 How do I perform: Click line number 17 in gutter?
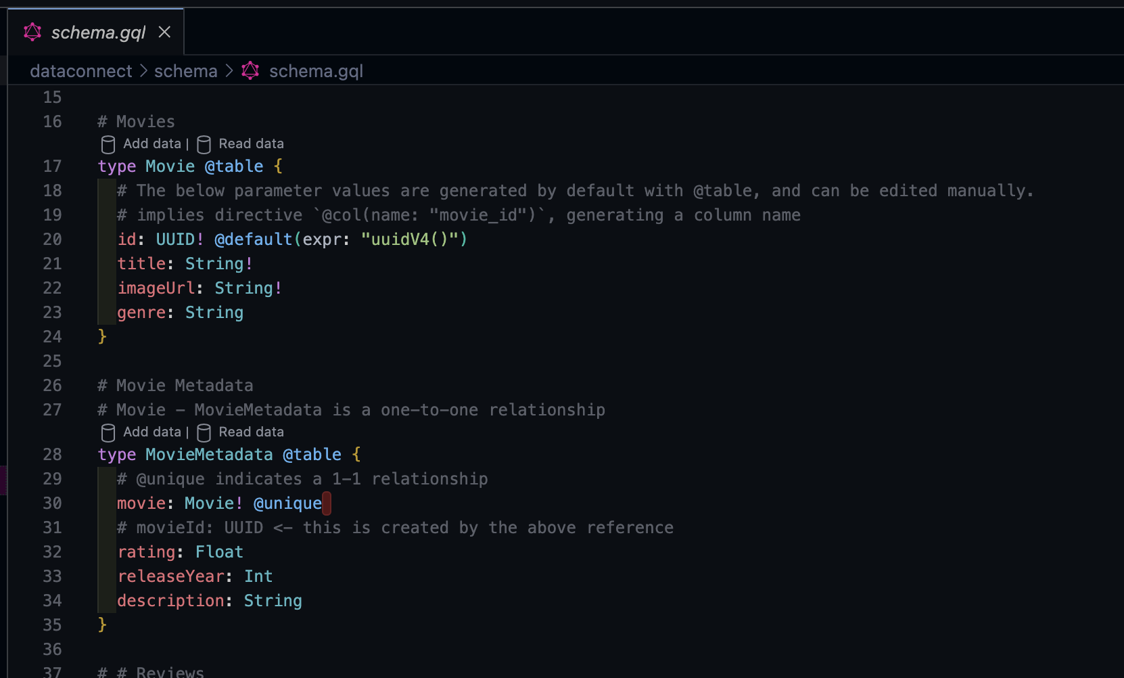pyautogui.click(x=52, y=166)
